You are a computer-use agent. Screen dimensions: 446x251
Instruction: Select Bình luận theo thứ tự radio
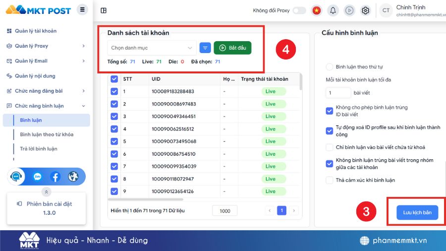coord(330,67)
